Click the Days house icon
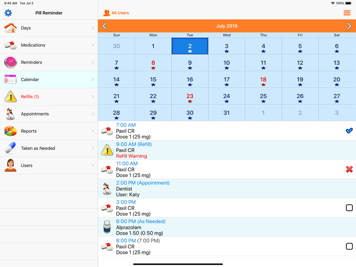The image size is (356, 267). (10, 28)
